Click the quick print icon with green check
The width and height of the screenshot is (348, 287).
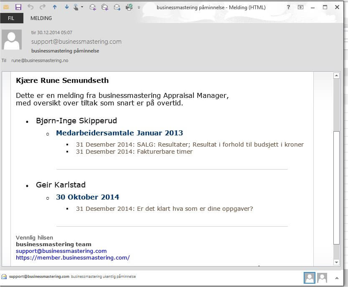[x=129, y=7]
